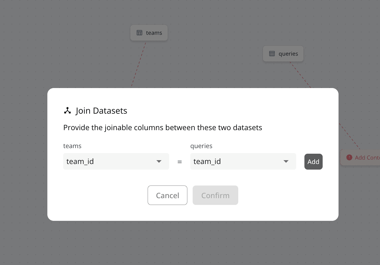Image resolution: width=380 pixels, height=265 pixels.
Task: Click the table icon on queries node
Action: click(272, 54)
